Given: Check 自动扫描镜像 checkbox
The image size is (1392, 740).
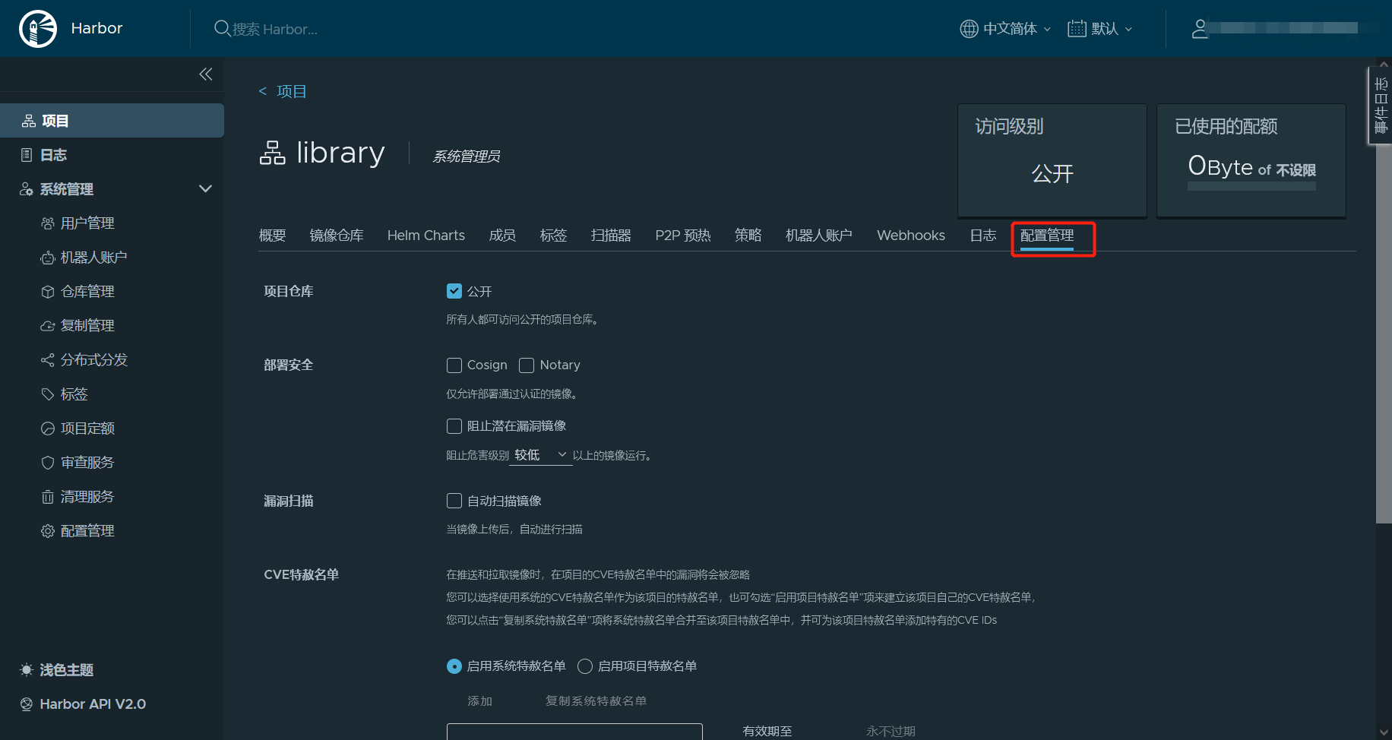Looking at the screenshot, I should 454,501.
